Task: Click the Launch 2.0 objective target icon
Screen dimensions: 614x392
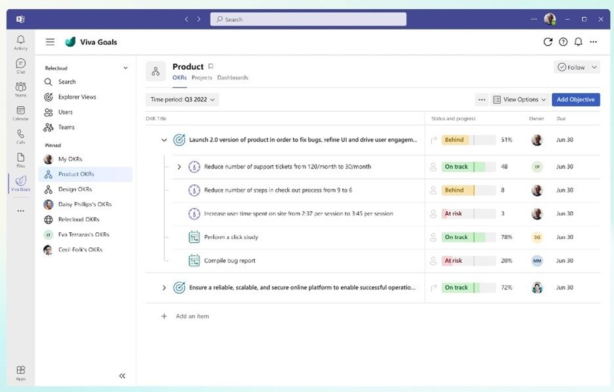Action: tap(179, 139)
